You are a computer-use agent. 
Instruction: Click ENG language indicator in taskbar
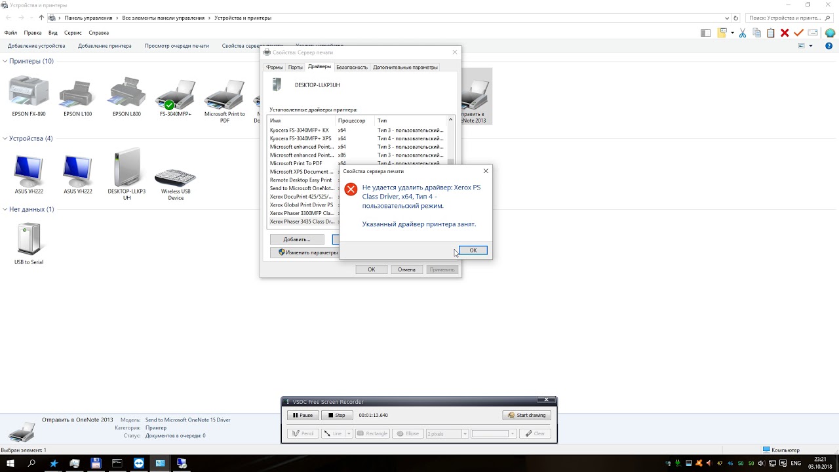(x=796, y=463)
